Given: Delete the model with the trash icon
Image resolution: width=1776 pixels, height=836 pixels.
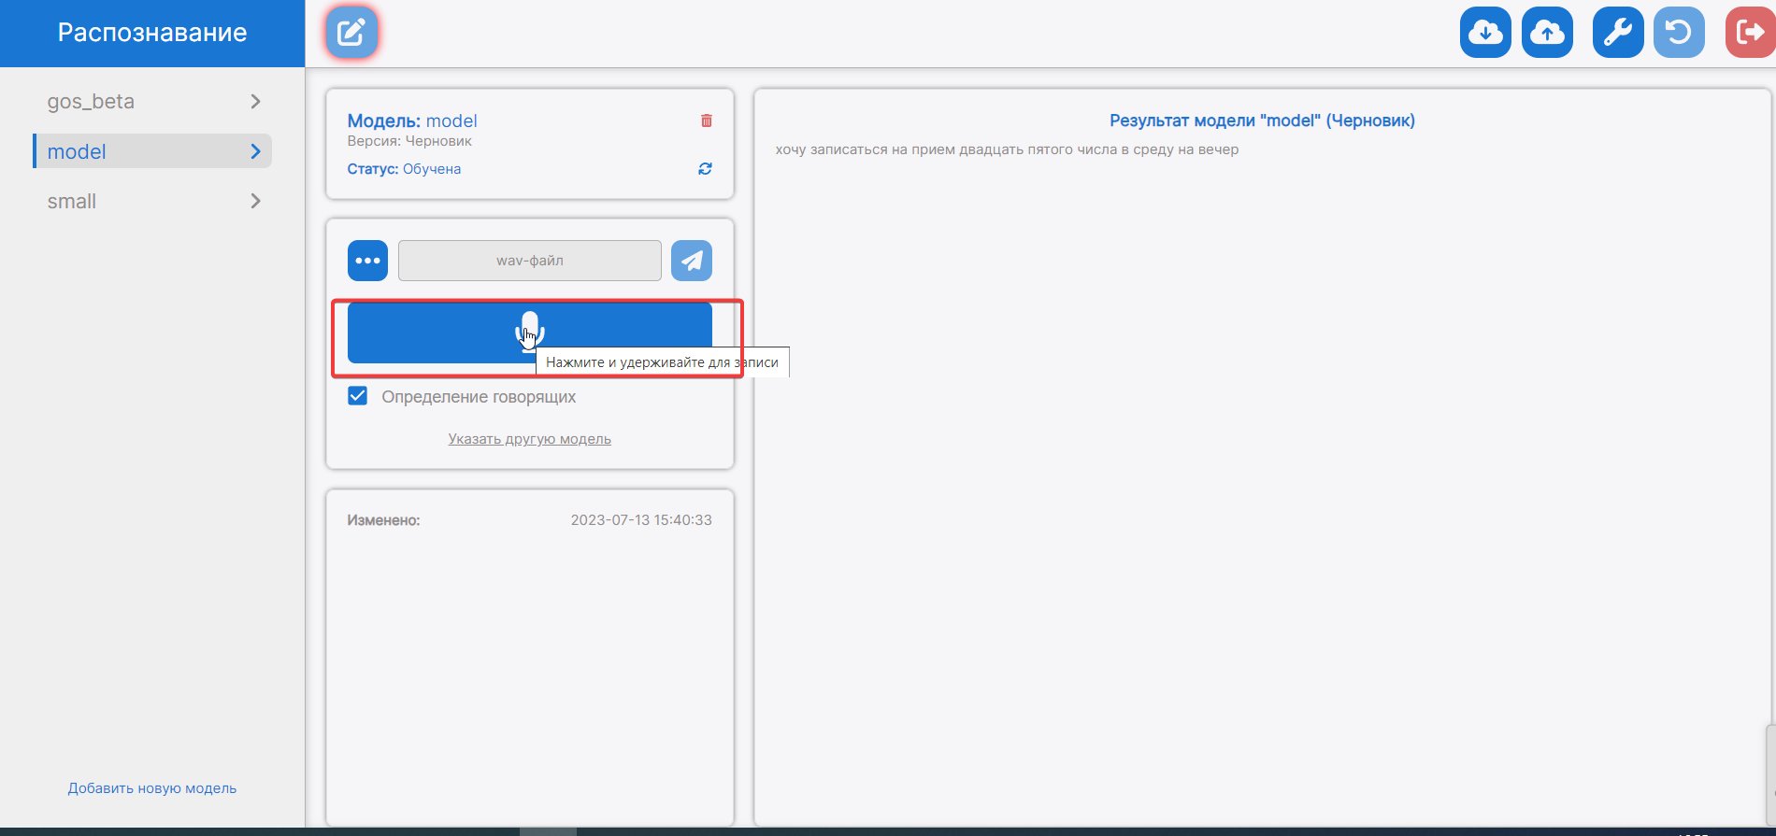Looking at the screenshot, I should 707,120.
